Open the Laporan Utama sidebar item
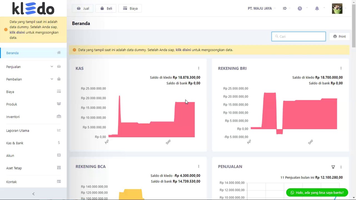Screen dimensions: 356x200 [33, 131]
